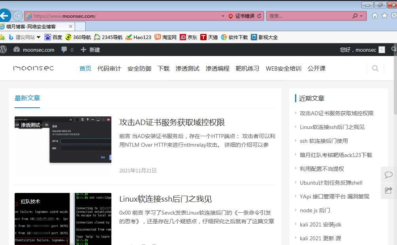Click the site header search magnifier icon
The height and width of the screenshot is (245, 397).
[375, 68]
